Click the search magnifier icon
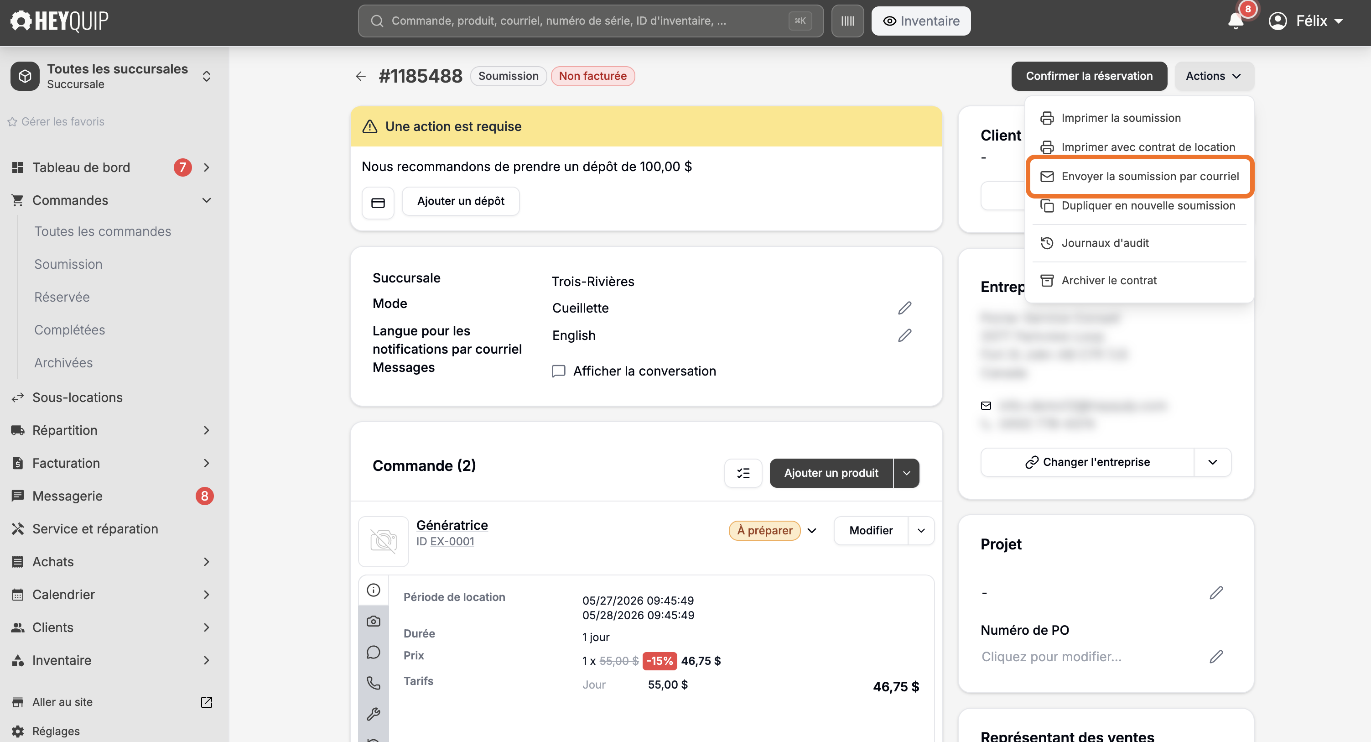The height and width of the screenshot is (742, 1371). tap(377, 21)
